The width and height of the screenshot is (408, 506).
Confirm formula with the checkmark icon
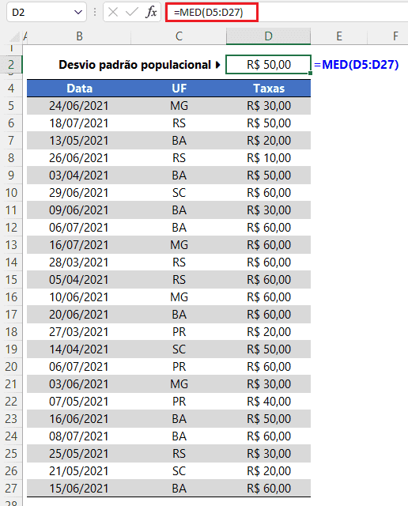(x=132, y=13)
